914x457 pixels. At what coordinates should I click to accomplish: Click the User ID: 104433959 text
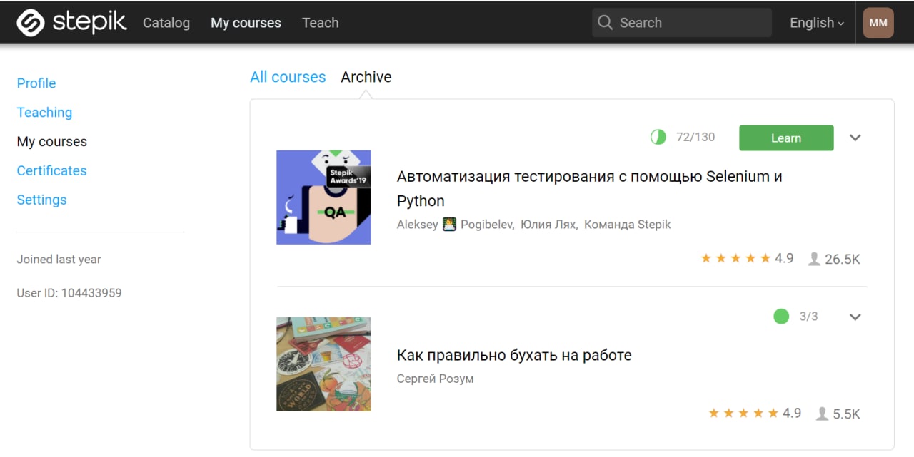pos(69,293)
